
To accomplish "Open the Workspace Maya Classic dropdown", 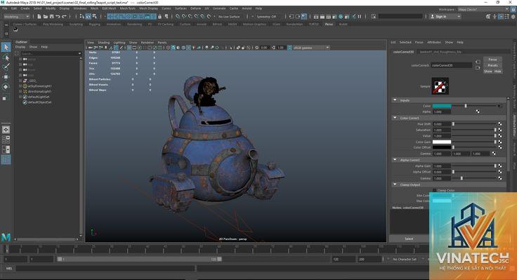I will (483, 9).
